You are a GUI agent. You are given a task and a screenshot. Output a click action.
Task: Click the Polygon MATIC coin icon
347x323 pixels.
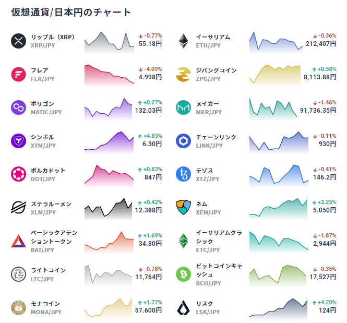tap(18, 107)
